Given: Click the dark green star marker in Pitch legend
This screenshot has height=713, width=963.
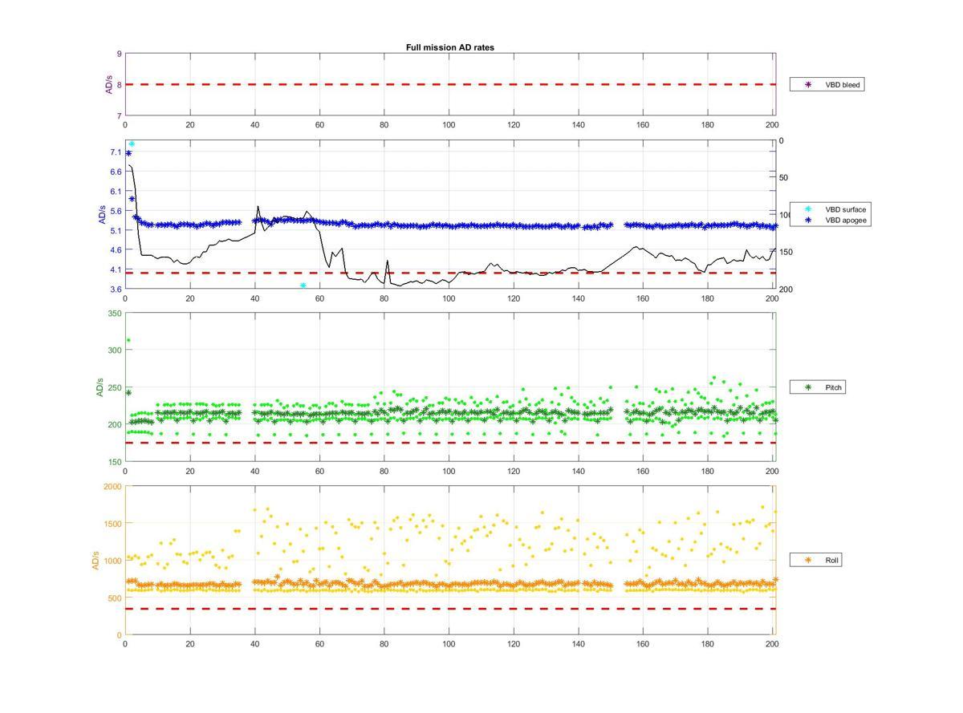Looking at the screenshot, I should tap(808, 387).
